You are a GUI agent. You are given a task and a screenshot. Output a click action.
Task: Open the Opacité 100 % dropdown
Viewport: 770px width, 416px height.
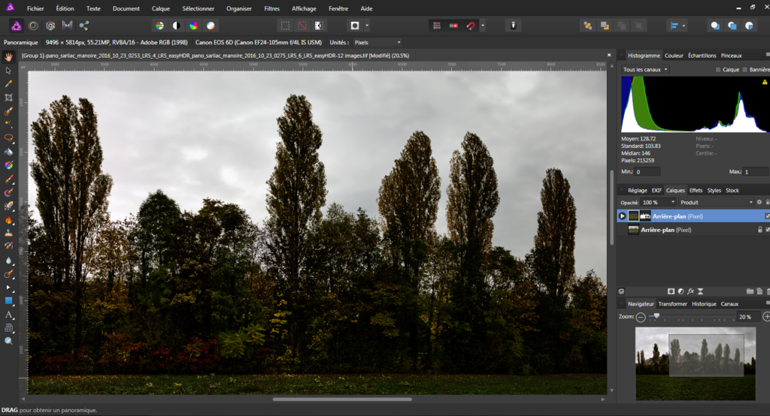[x=659, y=202]
